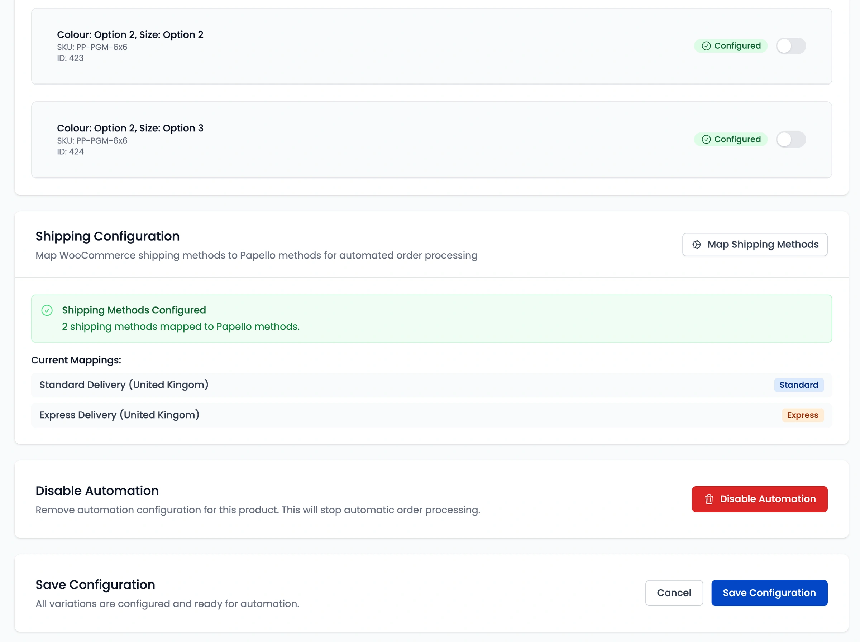Click the Configured check icon for ID 424

tap(706, 139)
